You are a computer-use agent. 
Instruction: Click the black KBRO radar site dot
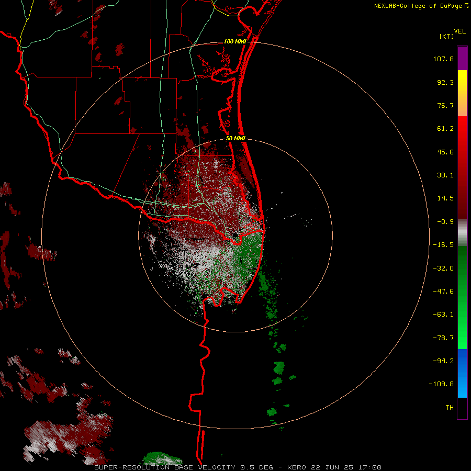235,234
